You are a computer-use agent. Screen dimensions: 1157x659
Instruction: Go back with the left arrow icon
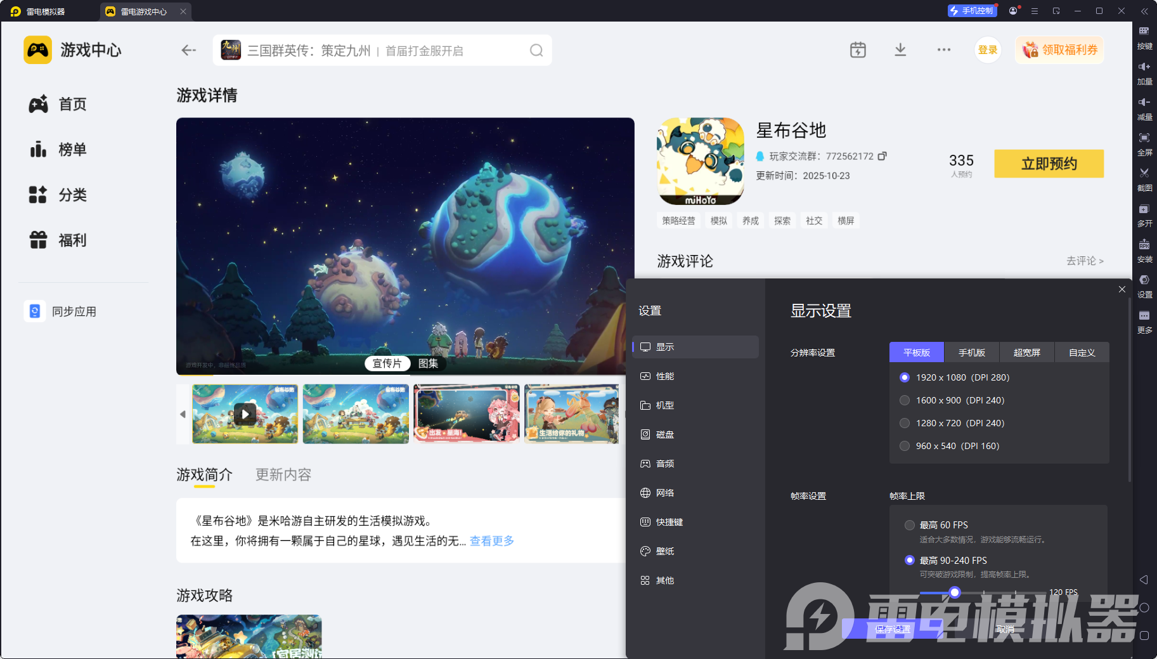click(188, 50)
